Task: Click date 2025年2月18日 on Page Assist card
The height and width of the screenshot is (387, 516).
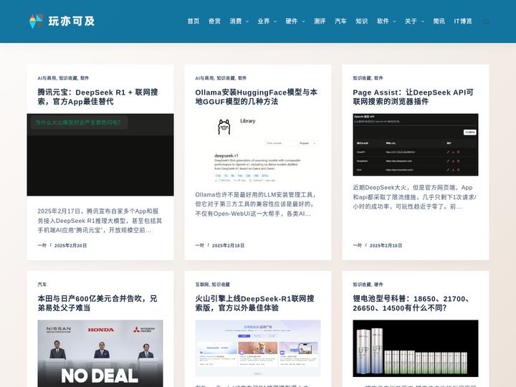Action: (x=386, y=246)
